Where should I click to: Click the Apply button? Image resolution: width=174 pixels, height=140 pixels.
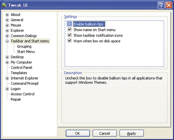[131, 133]
